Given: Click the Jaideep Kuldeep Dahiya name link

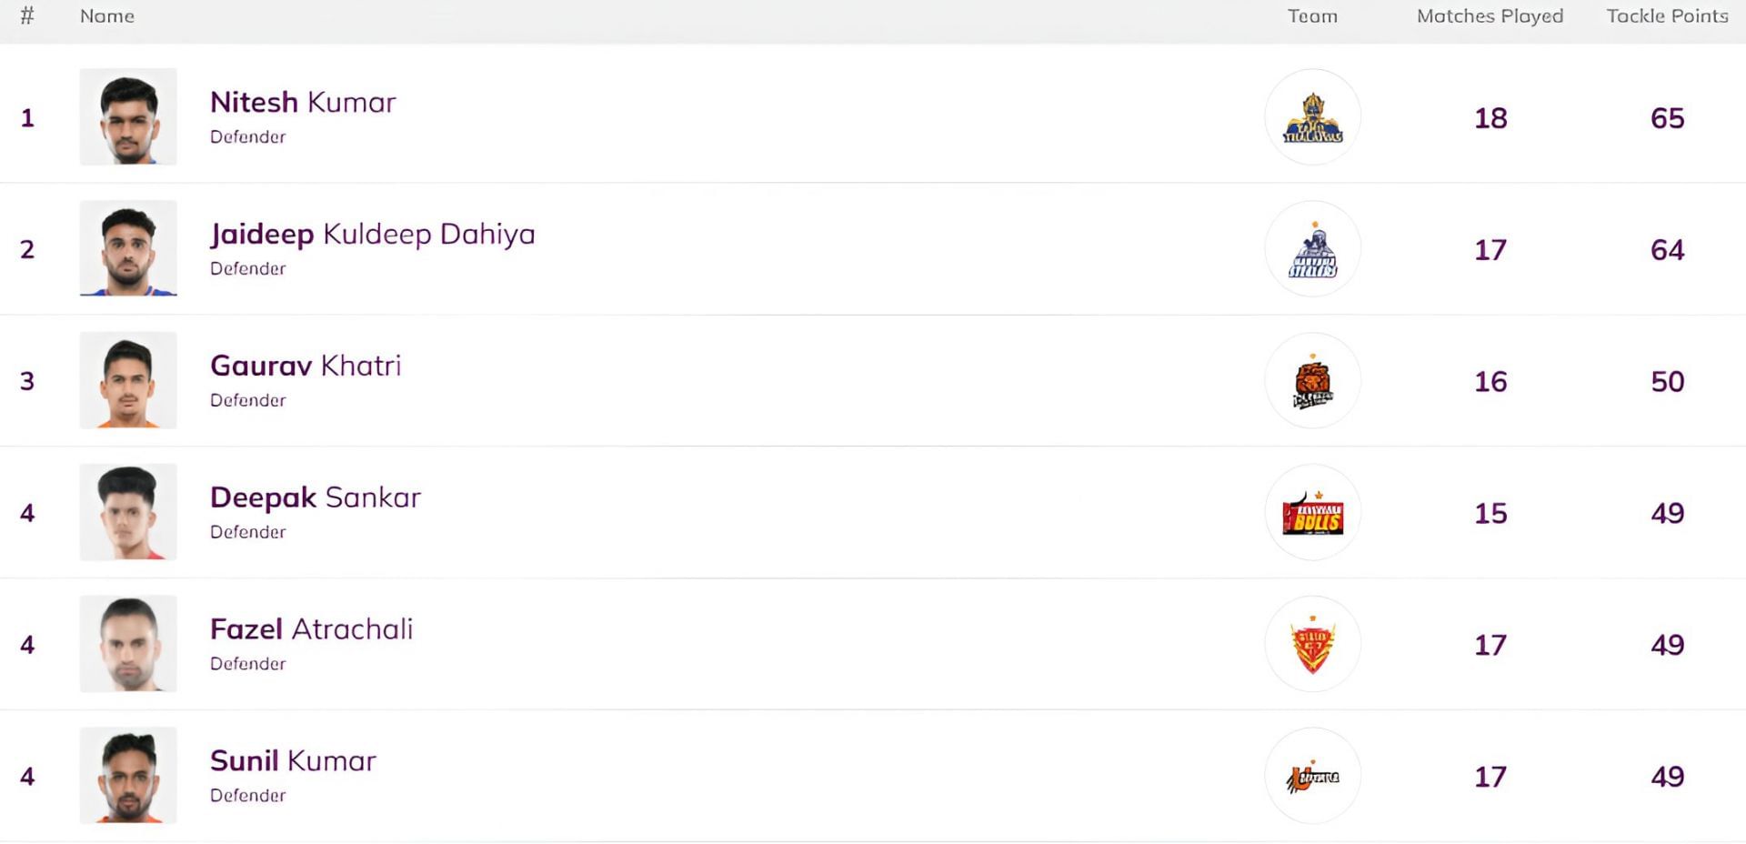Looking at the screenshot, I should (372, 235).
